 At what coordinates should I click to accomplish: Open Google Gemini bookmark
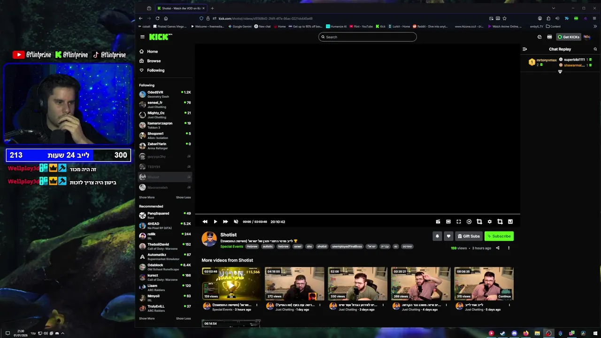tap(240, 26)
